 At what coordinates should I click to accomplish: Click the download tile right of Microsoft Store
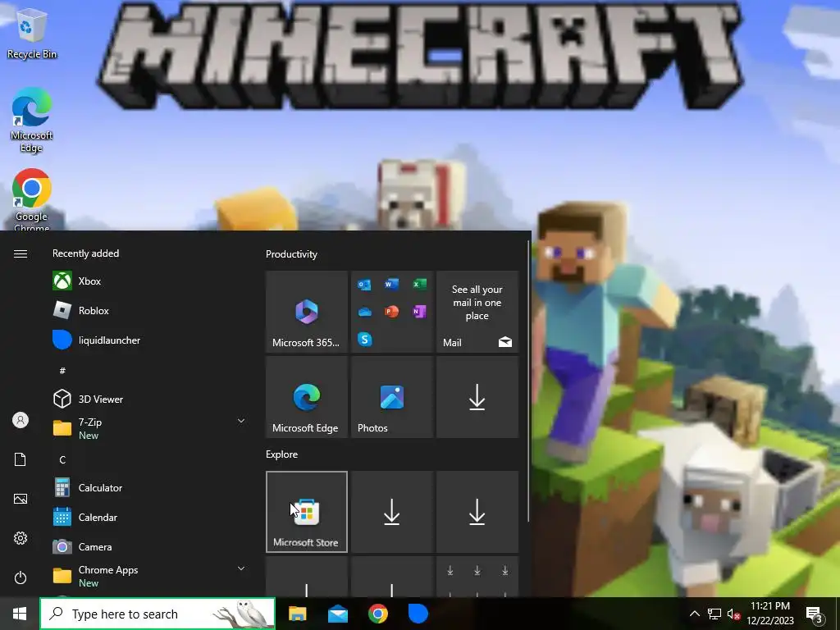click(x=391, y=512)
